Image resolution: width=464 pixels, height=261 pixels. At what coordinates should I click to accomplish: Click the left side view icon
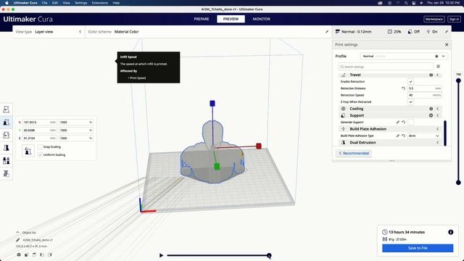click(x=42, y=254)
